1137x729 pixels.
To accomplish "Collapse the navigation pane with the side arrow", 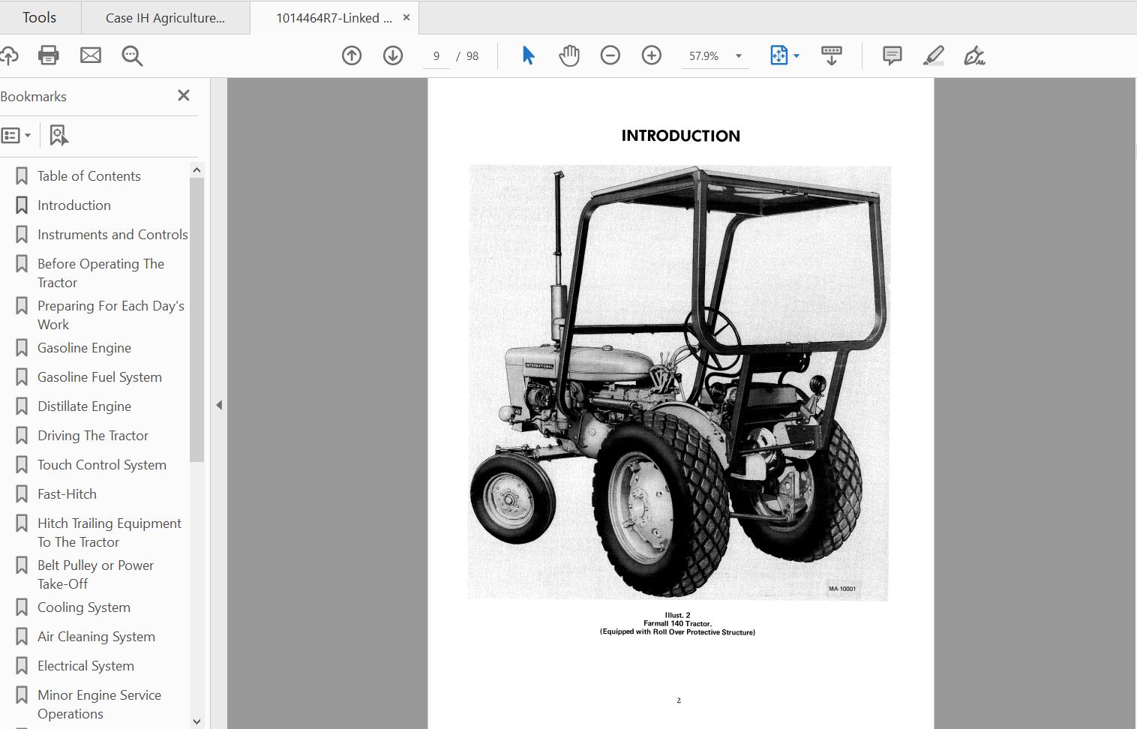I will click(x=218, y=404).
